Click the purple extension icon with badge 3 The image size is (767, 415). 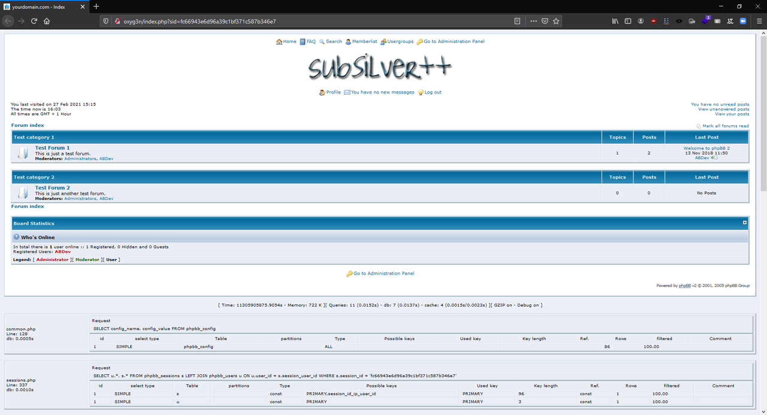(x=705, y=20)
